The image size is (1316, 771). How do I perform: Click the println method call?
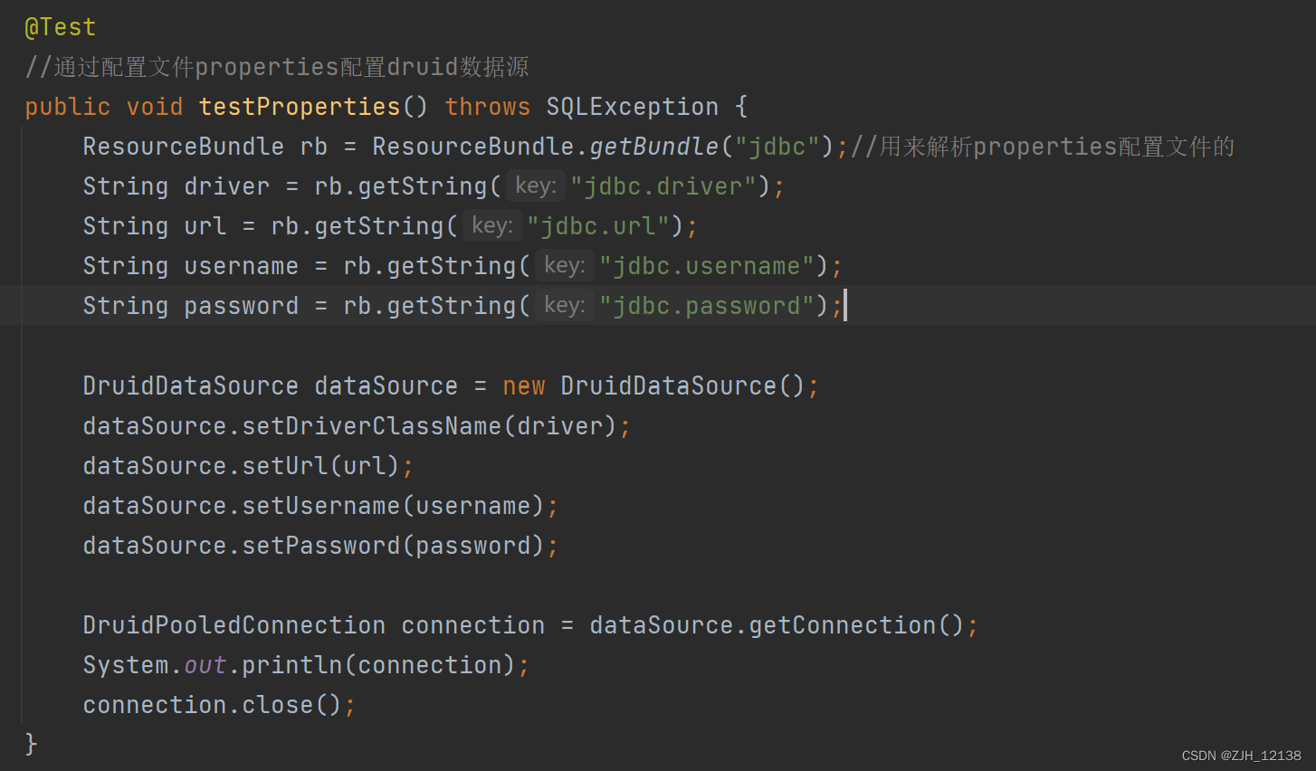tap(291, 665)
